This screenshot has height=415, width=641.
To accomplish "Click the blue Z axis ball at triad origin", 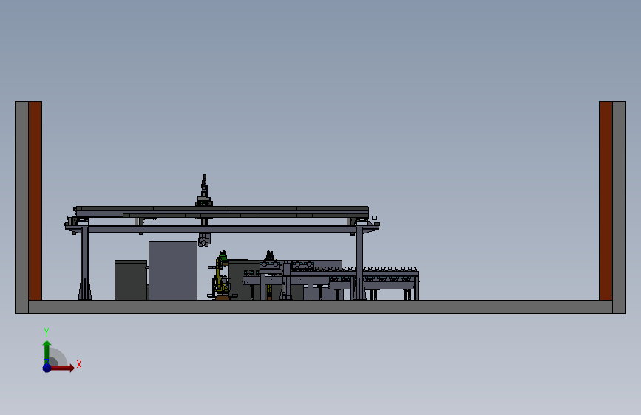I will click(47, 368).
